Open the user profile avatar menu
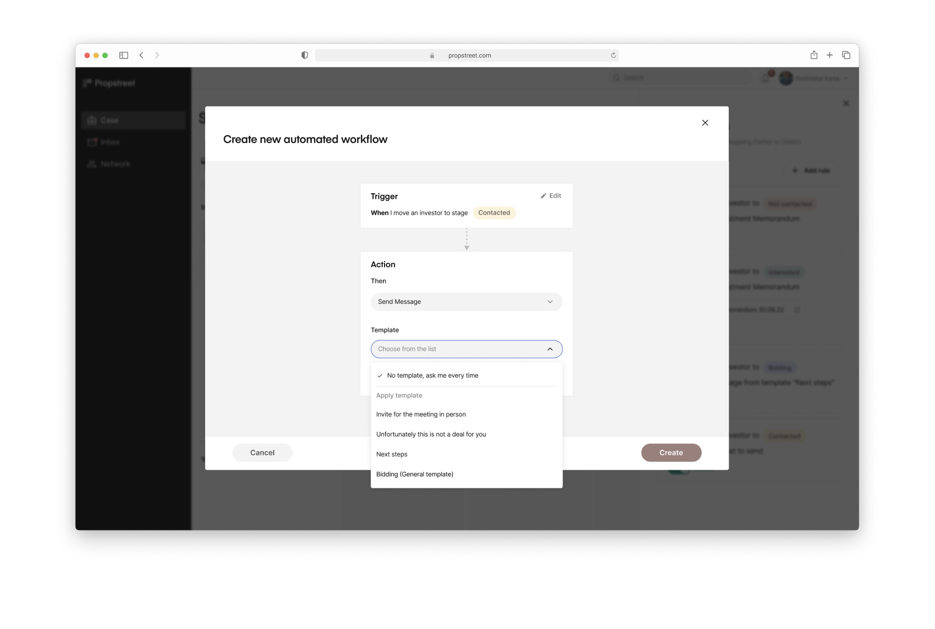Viewport: 935px width, 629px height. [x=813, y=78]
